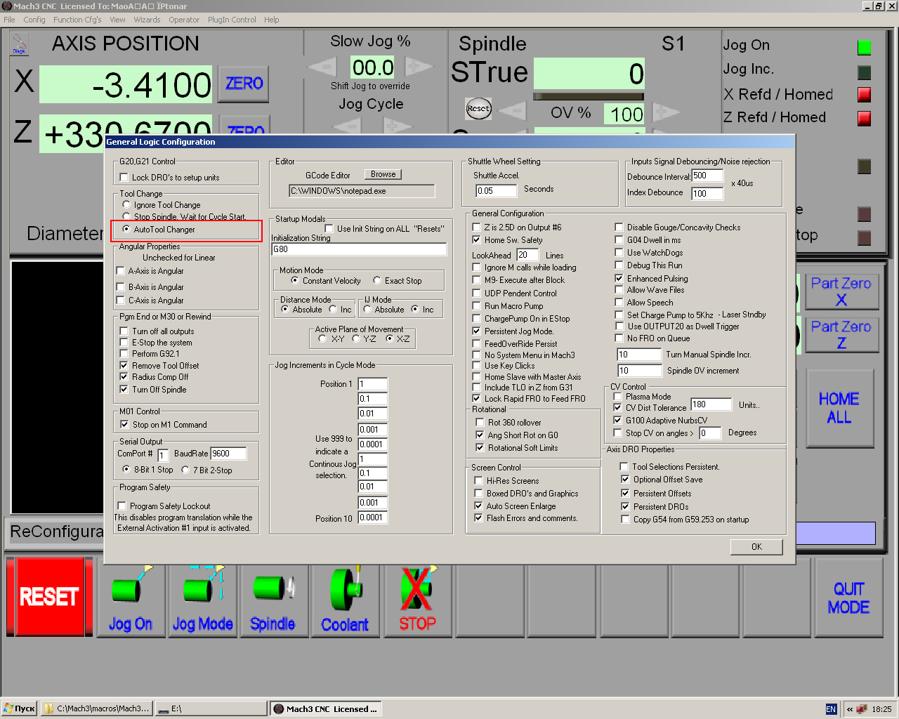Toggle Auto Screen Enlarge checkbox
Image resolution: width=899 pixels, height=719 pixels.
478,506
